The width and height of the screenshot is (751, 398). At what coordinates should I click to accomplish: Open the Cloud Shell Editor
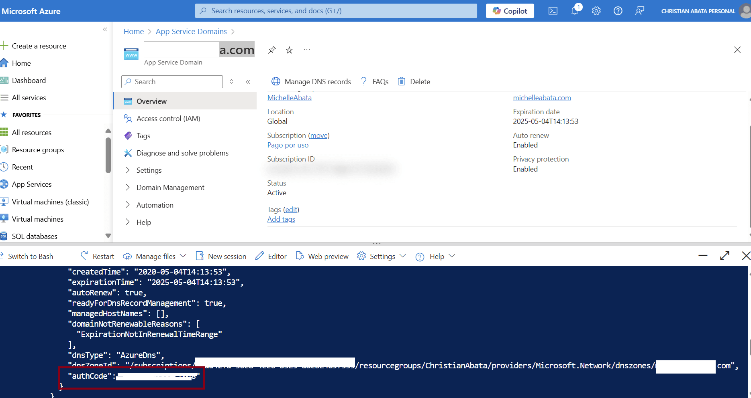coord(271,257)
